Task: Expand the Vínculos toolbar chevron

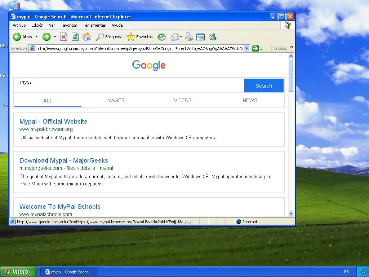Action: click(292, 47)
